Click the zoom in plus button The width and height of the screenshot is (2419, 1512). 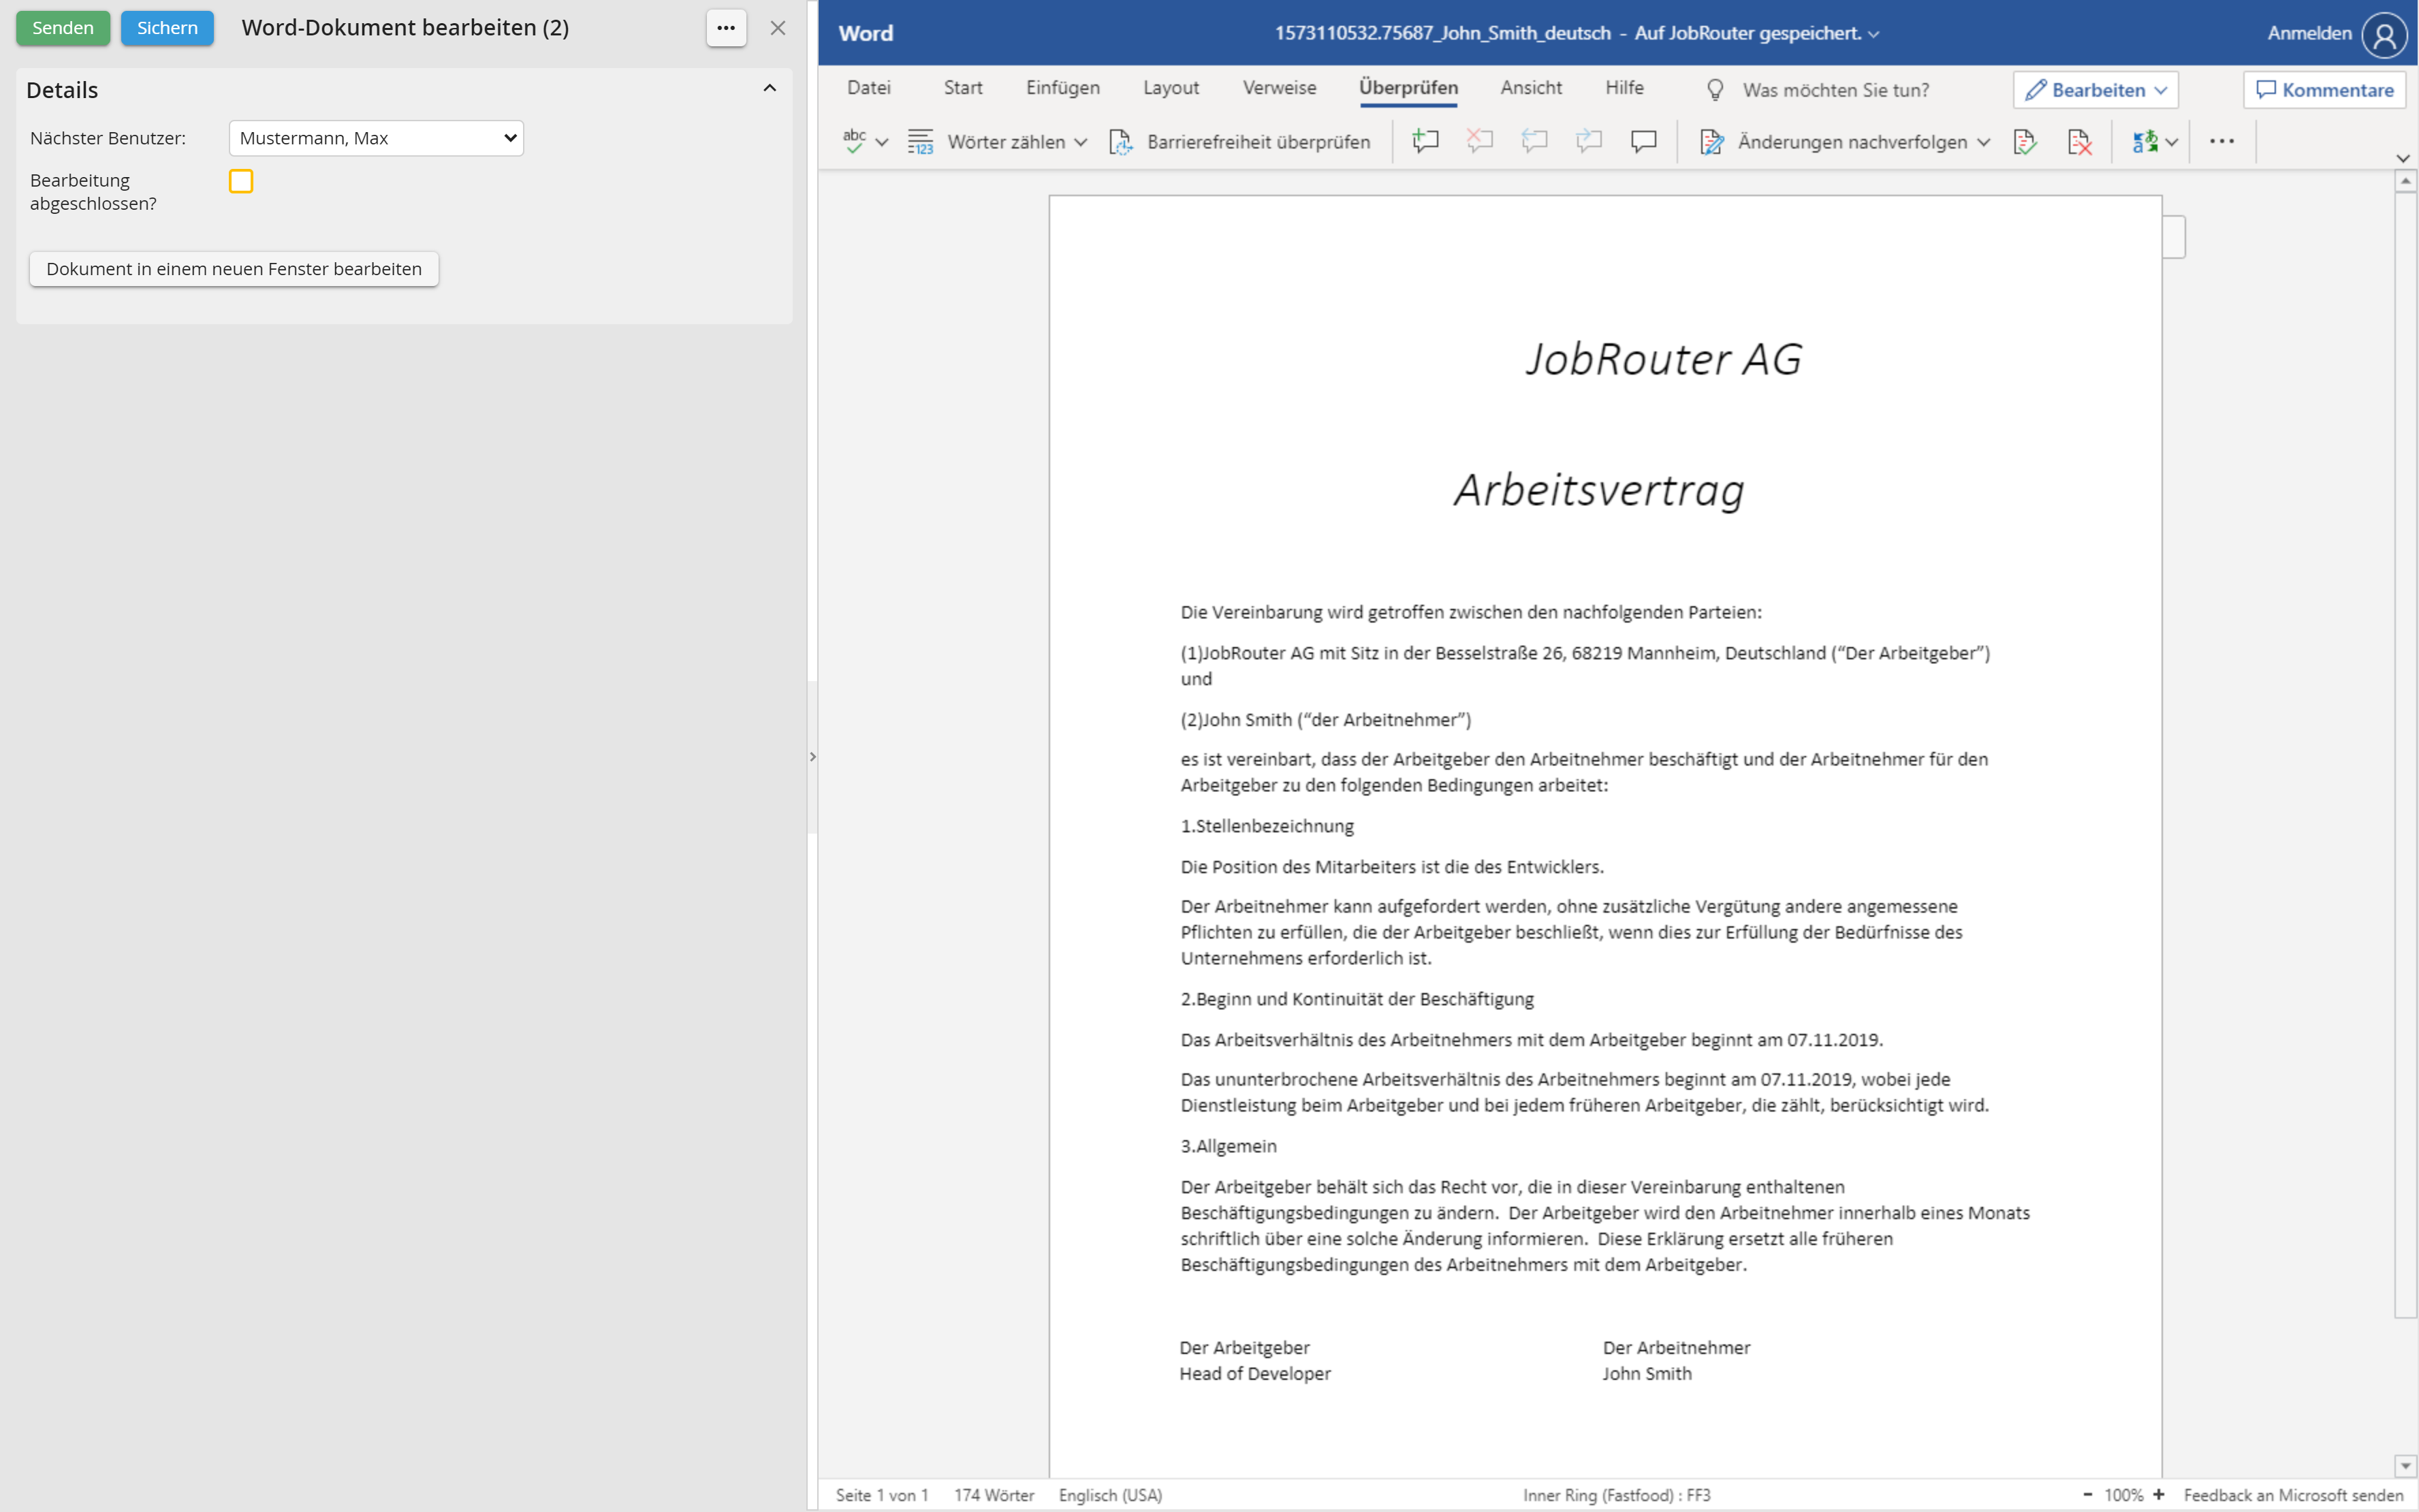click(x=2159, y=1495)
